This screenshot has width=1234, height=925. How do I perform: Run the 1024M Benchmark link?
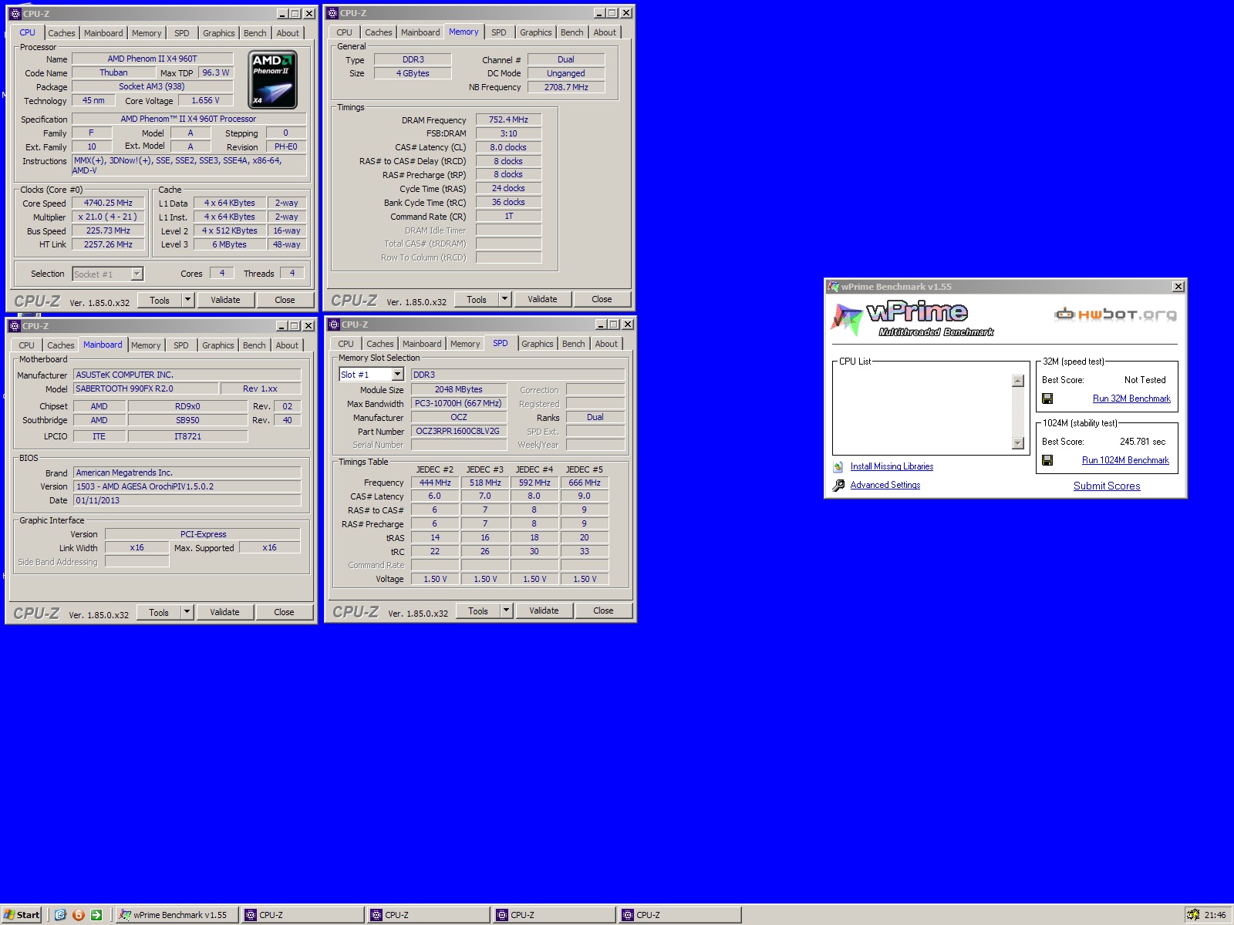pyautogui.click(x=1125, y=460)
